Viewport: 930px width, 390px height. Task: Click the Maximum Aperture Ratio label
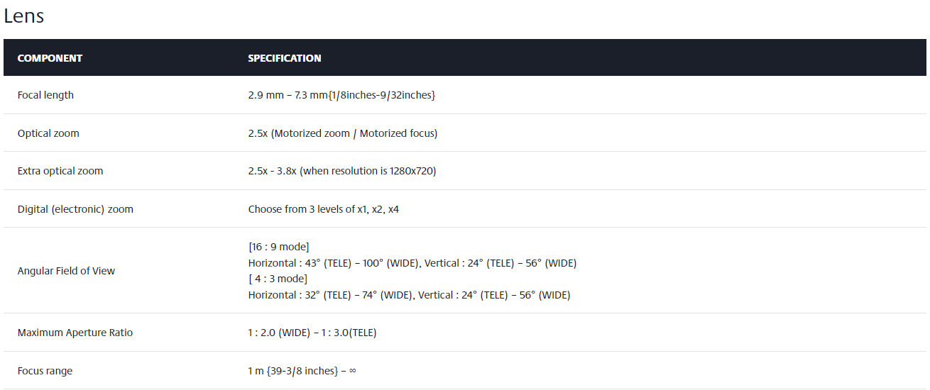tap(75, 333)
